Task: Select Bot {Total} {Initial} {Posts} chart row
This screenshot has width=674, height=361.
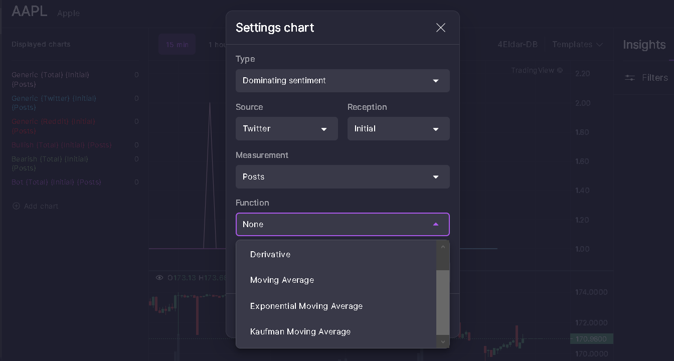Action: click(x=75, y=182)
